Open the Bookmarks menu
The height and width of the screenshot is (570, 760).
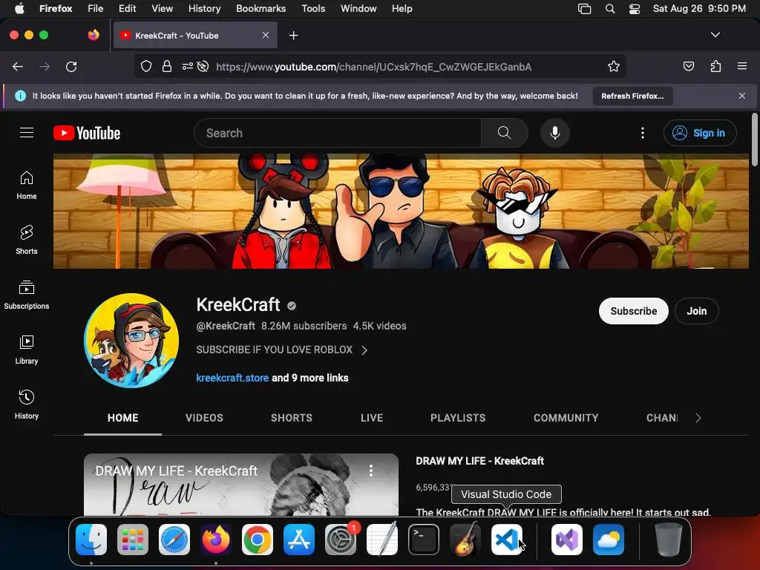261,9
